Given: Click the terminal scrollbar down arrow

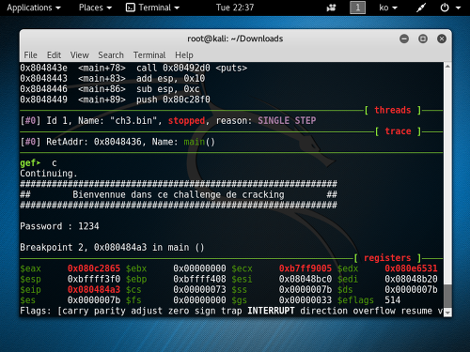Looking at the screenshot, I should point(447,313).
